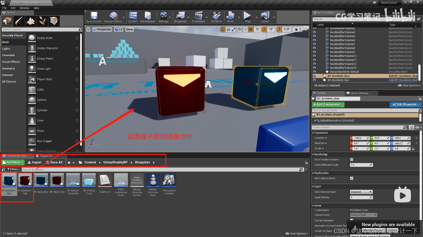Open the Window menu

[25, 8]
